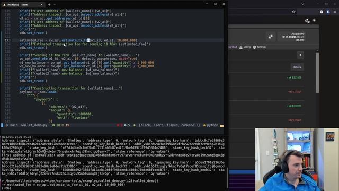339x191 pixels.
Task: Click the warning bell icon in statusline
Action: (134, 125)
